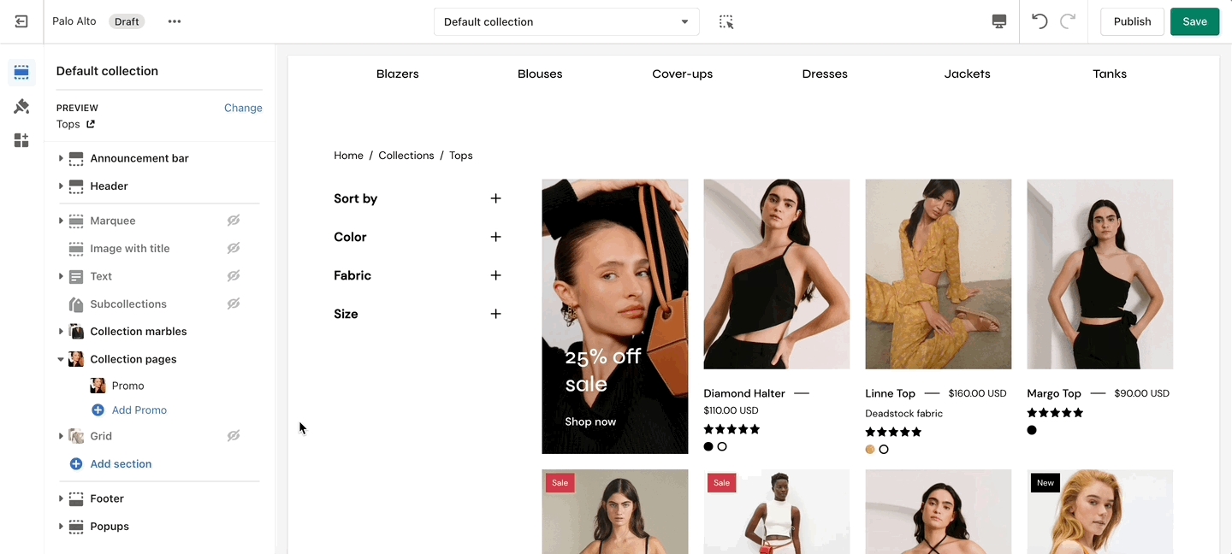Open the theme settings paintbrush icon

coord(21,107)
